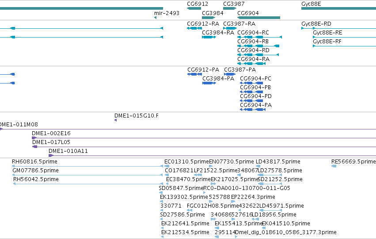Click EST RE56669.5prime

[x=334, y=166]
